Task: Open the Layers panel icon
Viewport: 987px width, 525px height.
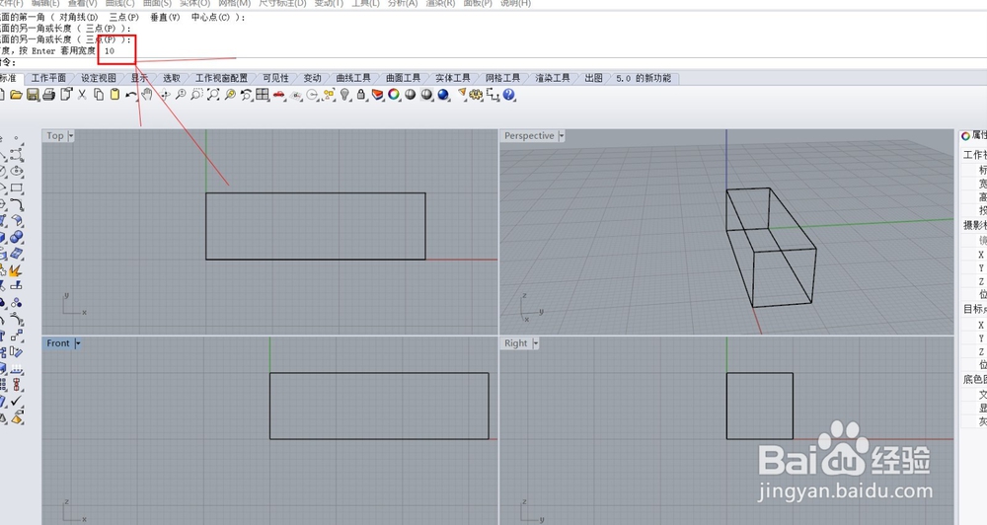Action: 378,95
